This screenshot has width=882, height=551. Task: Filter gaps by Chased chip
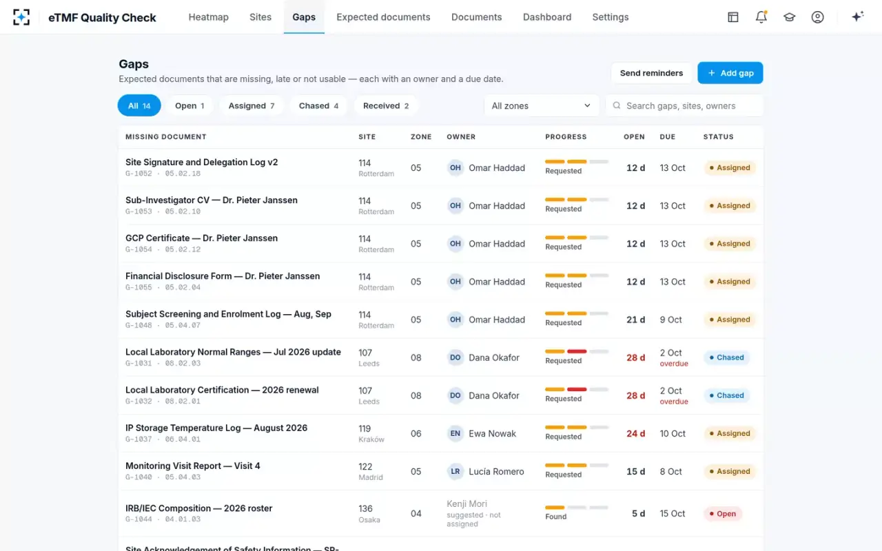tap(319, 106)
